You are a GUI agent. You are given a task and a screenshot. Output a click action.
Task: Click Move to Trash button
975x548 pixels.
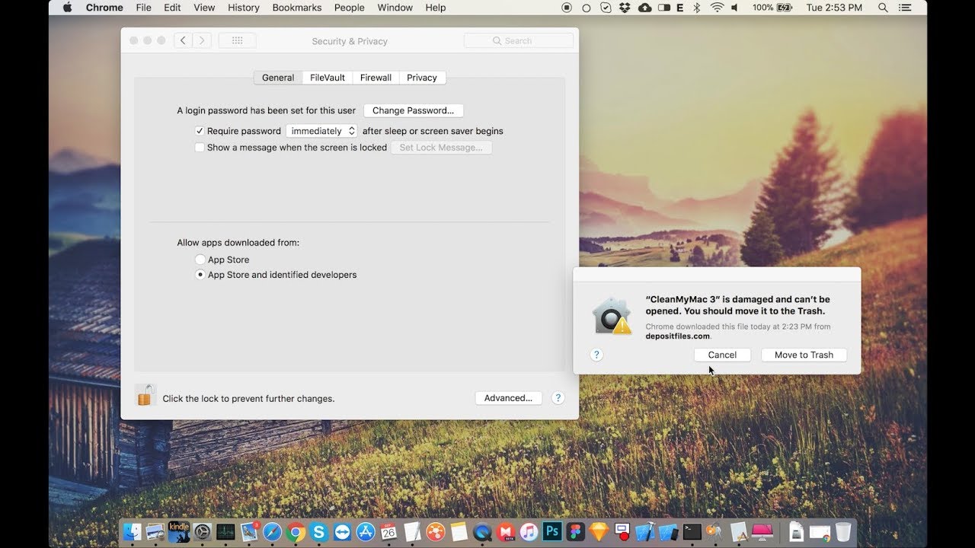click(804, 355)
